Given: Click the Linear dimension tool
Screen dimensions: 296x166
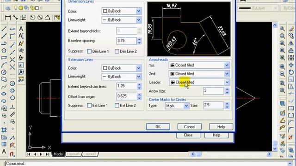Looking at the screenshot, I should point(8,18).
